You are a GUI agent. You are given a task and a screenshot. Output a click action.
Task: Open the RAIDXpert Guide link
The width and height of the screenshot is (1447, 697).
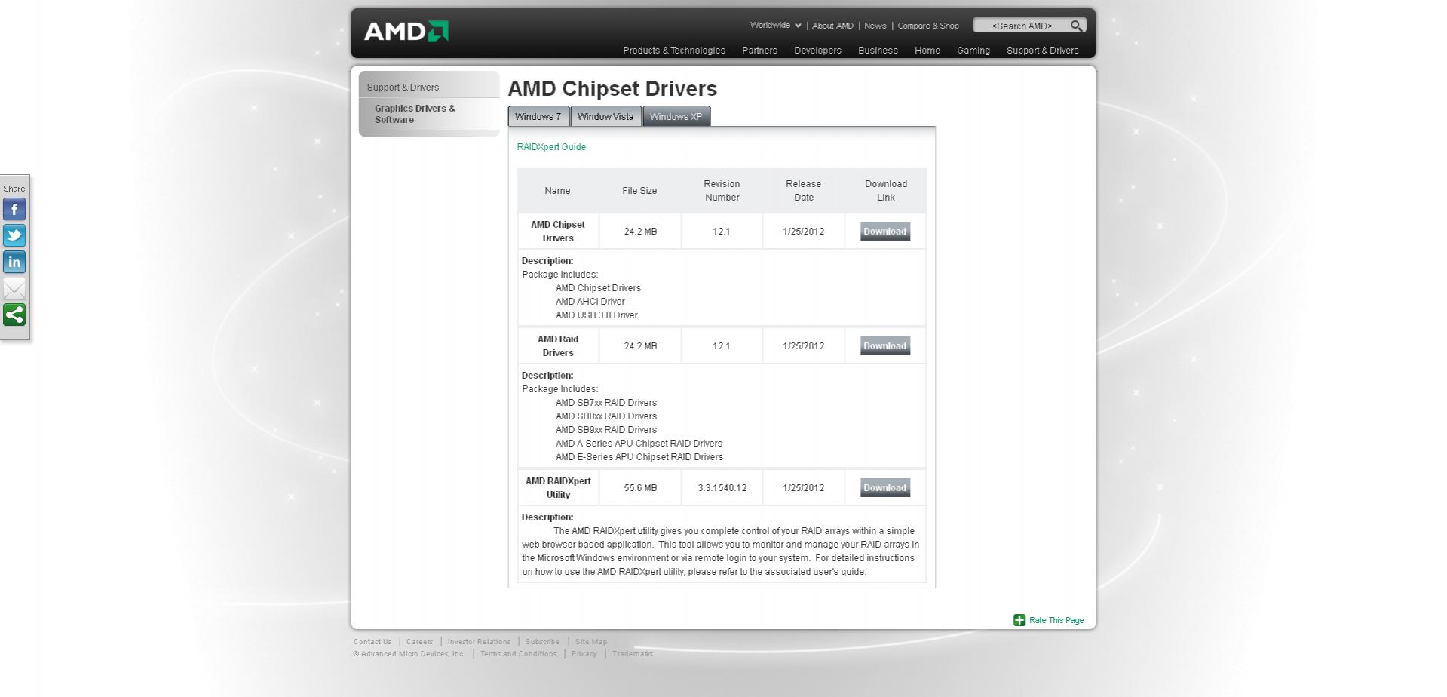(x=551, y=147)
